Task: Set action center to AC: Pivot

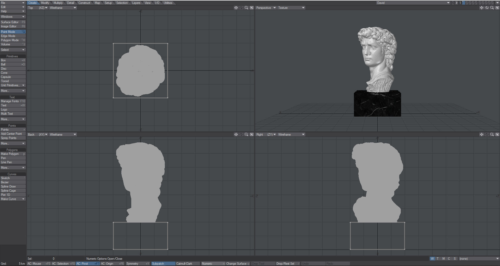Action: click(88, 264)
